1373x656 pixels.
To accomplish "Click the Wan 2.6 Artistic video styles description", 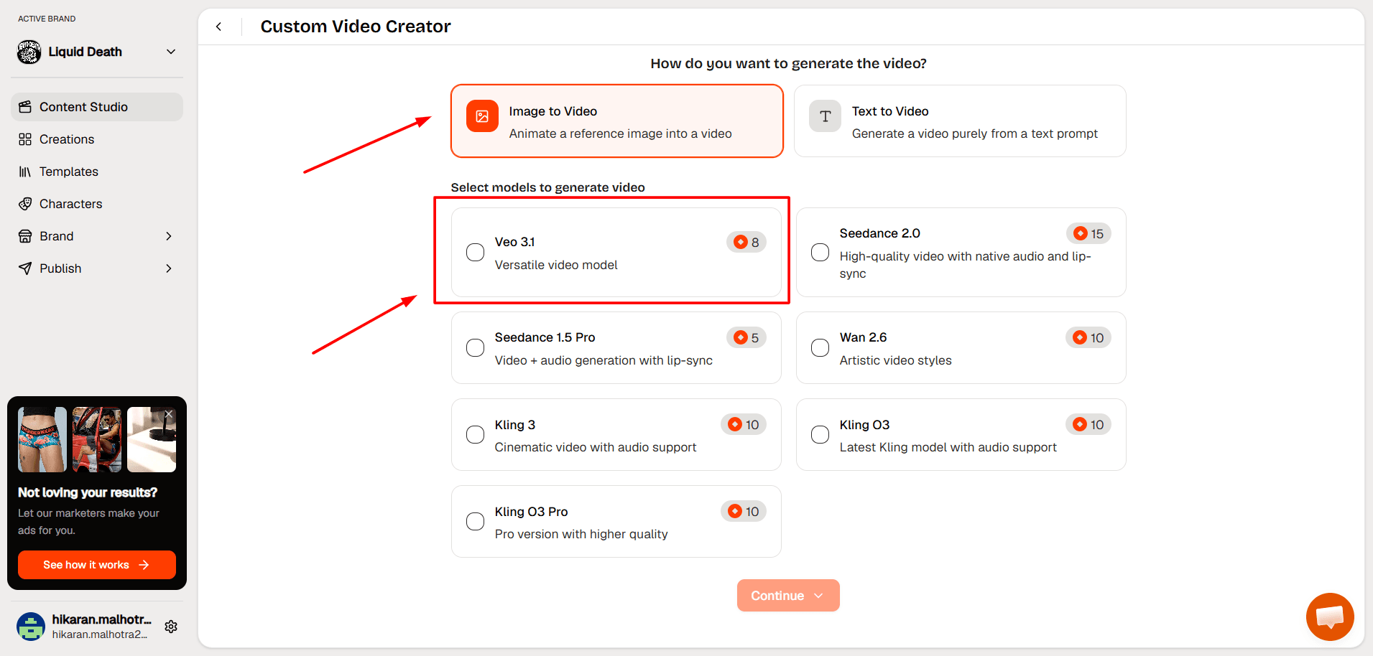I will [895, 360].
